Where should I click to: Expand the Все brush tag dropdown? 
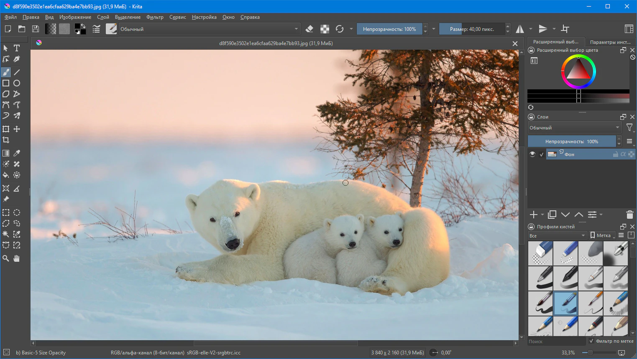coord(557,235)
